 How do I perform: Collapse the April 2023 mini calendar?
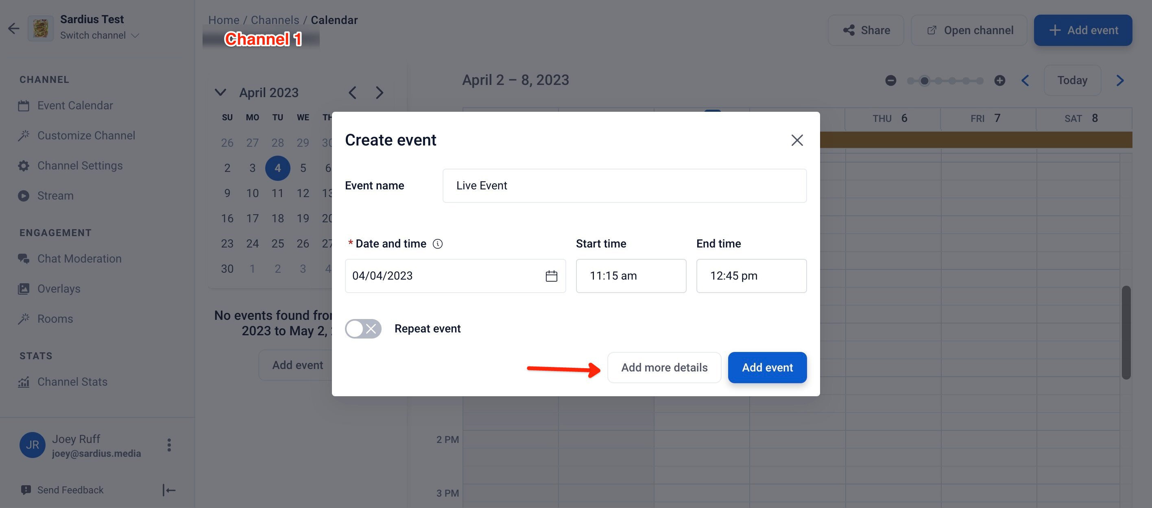pyautogui.click(x=220, y=93)
